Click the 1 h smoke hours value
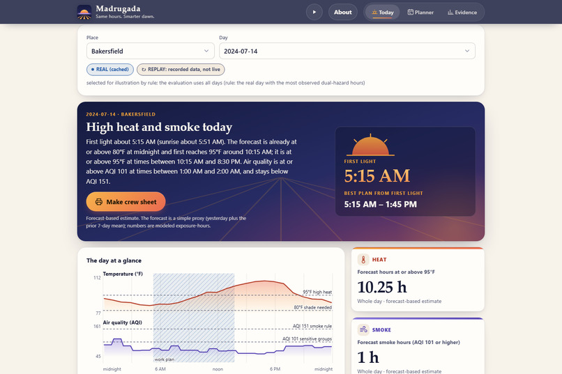 click(368, 357)
